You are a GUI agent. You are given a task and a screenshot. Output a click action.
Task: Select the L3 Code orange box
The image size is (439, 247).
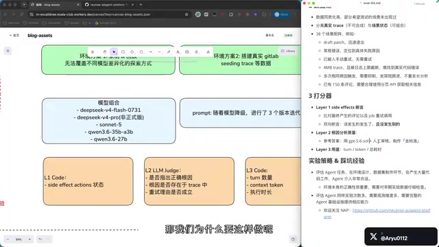tap(273, 181)
